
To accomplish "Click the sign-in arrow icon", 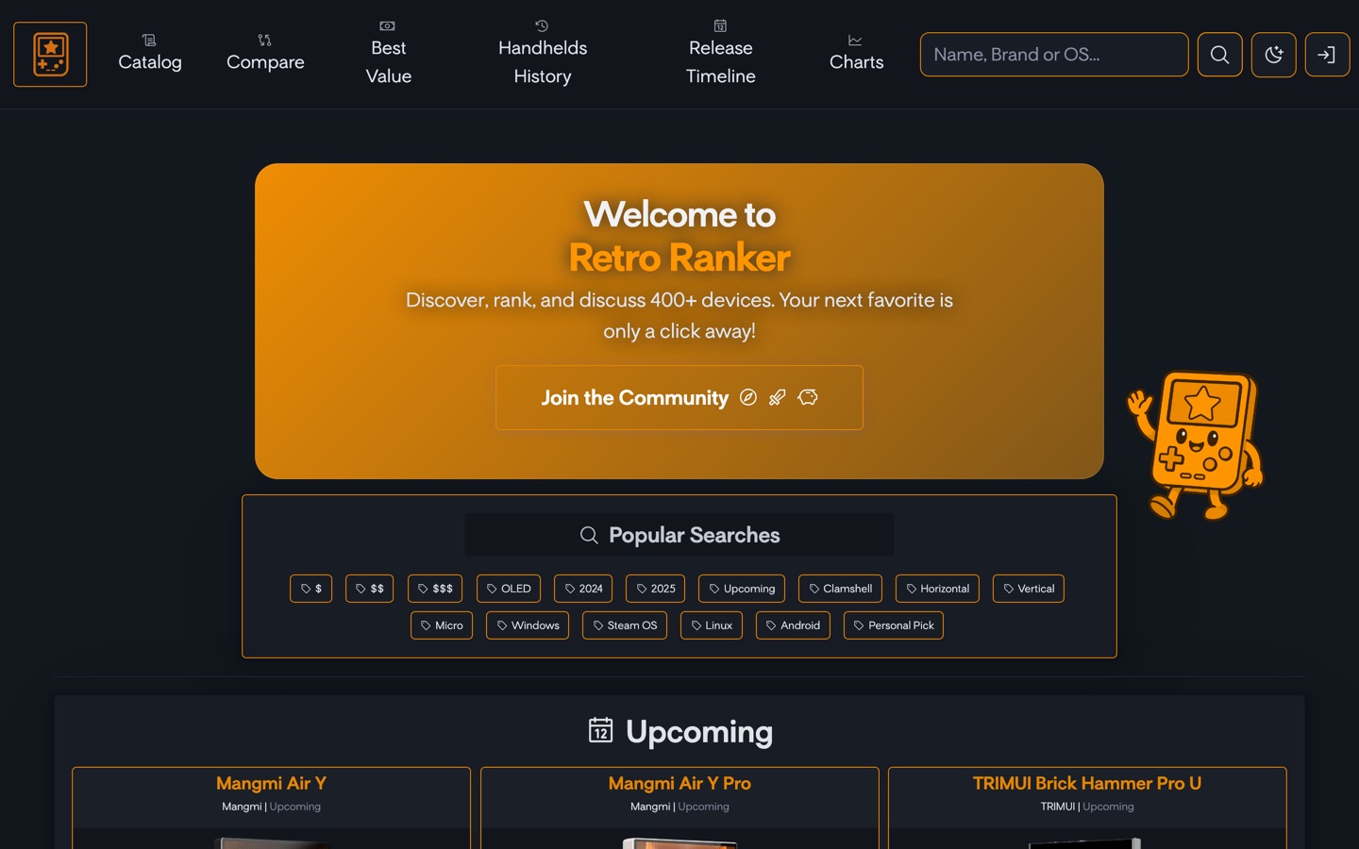I will (x=1327, y=55).
